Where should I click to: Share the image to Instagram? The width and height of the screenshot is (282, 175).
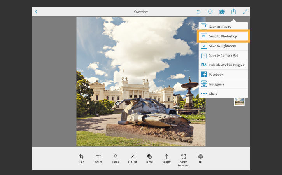point(223,84)
